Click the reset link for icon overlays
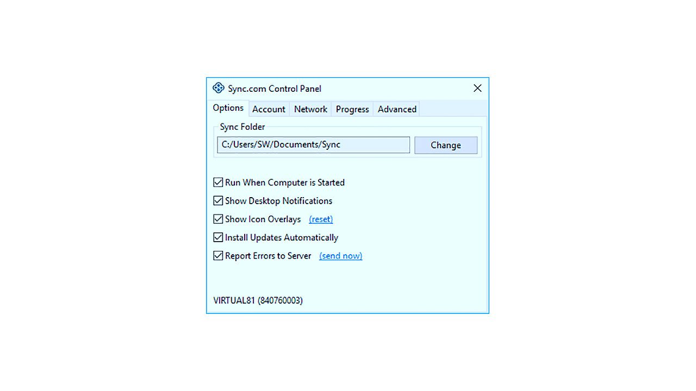The width and height of the screenshot is (696, 391). point(321,219)
